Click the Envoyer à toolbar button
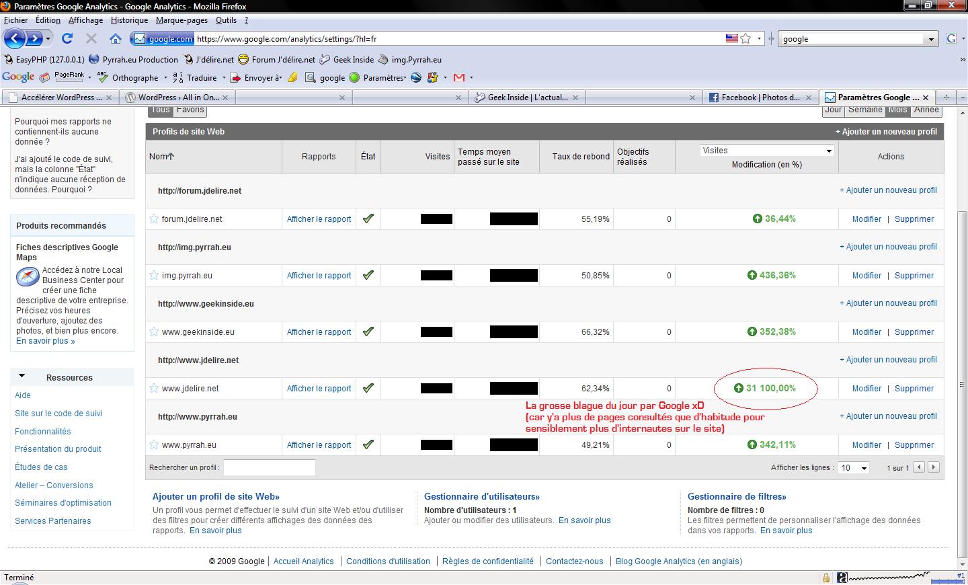 (x=257, y=77)
